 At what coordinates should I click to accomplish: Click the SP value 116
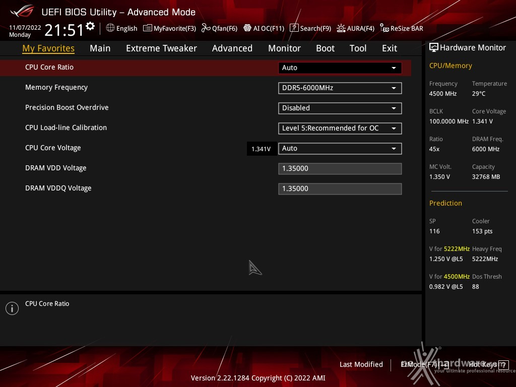point(434,231)
